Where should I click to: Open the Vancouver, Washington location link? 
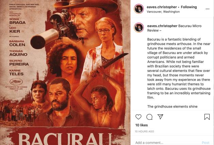(x=163, y=12)
